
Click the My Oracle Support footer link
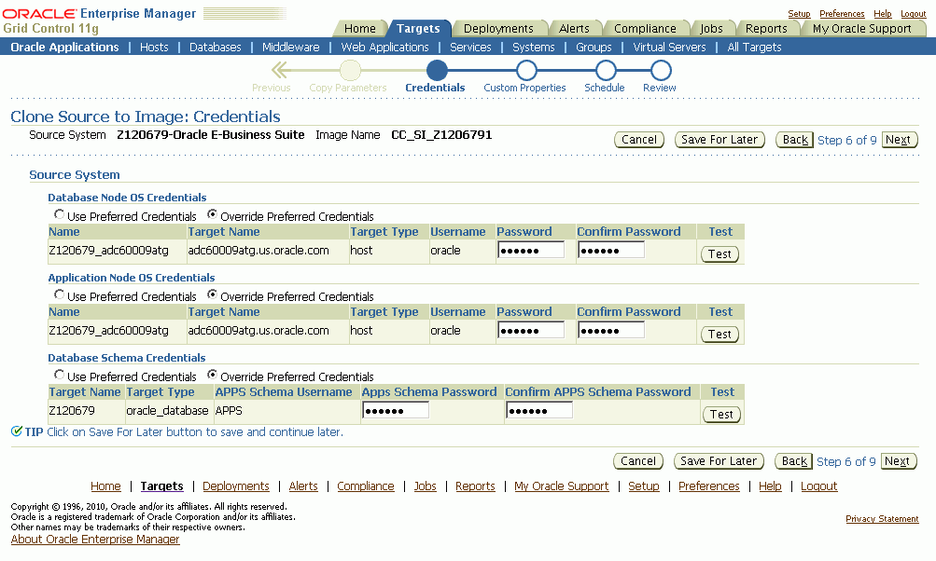[562, 486]
